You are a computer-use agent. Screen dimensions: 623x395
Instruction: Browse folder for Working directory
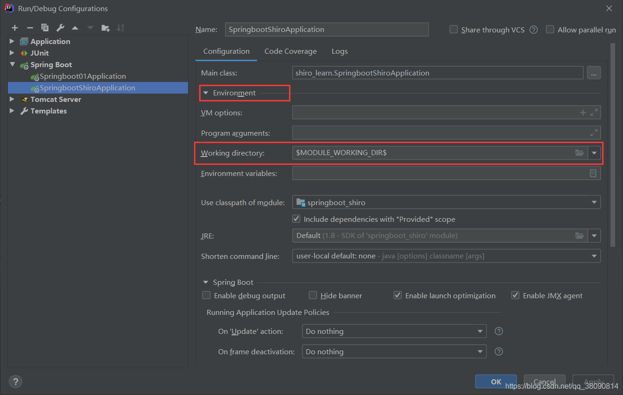579,153
